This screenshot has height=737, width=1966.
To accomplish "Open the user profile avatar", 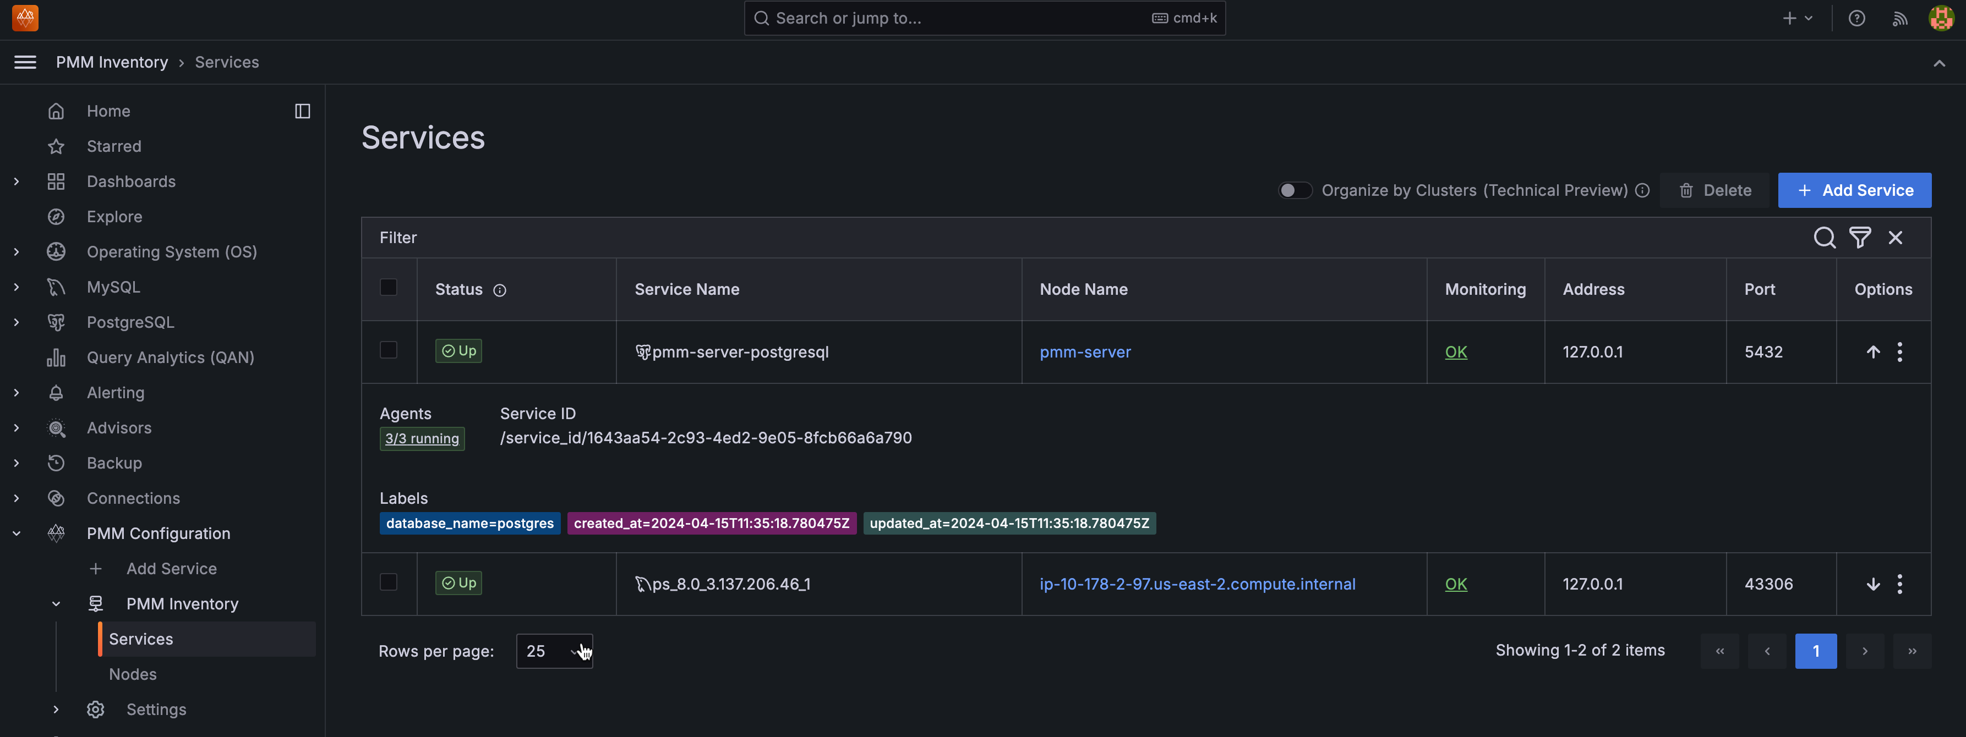I will 1942,18.
